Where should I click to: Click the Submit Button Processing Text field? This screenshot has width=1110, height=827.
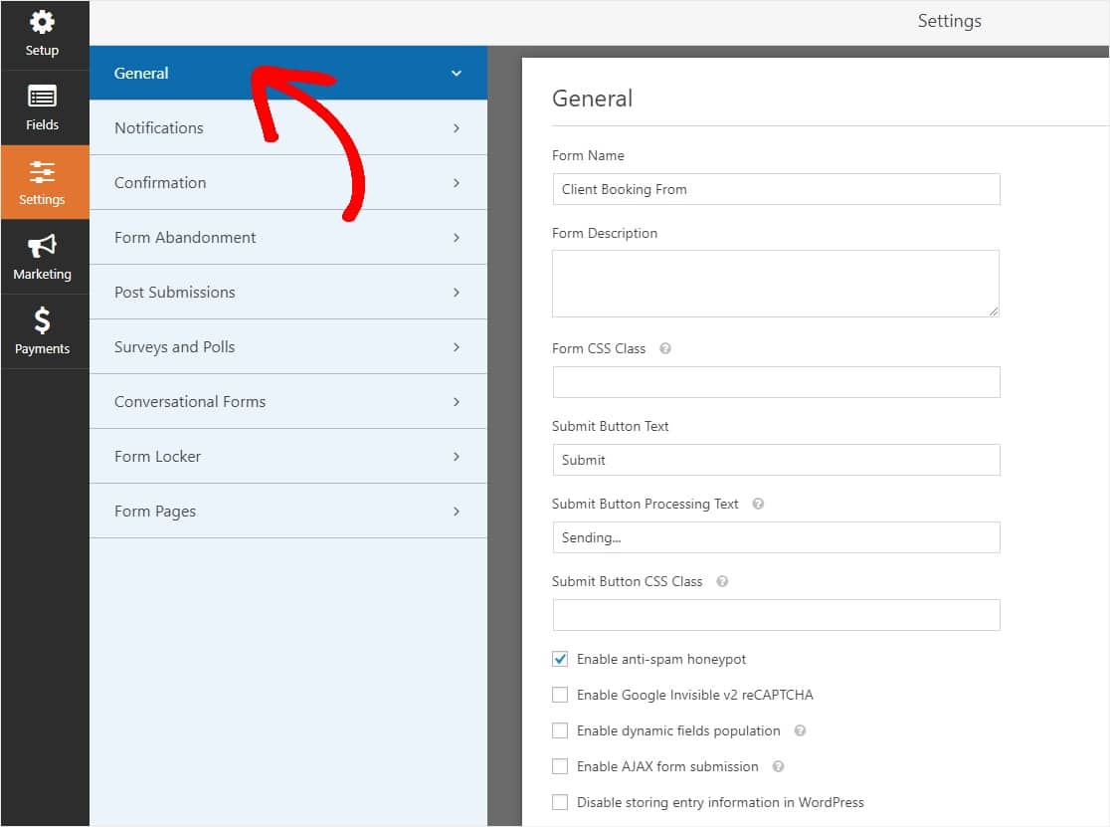point(776,537)
